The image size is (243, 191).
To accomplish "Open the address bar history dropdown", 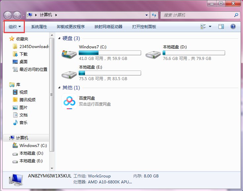I will (x=146, y=15).
